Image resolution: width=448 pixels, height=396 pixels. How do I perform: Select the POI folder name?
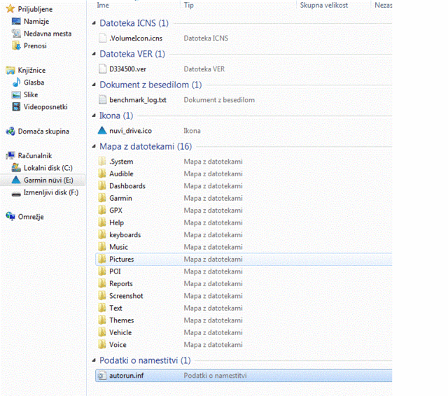pyautogui.click(x=115, y=271)
